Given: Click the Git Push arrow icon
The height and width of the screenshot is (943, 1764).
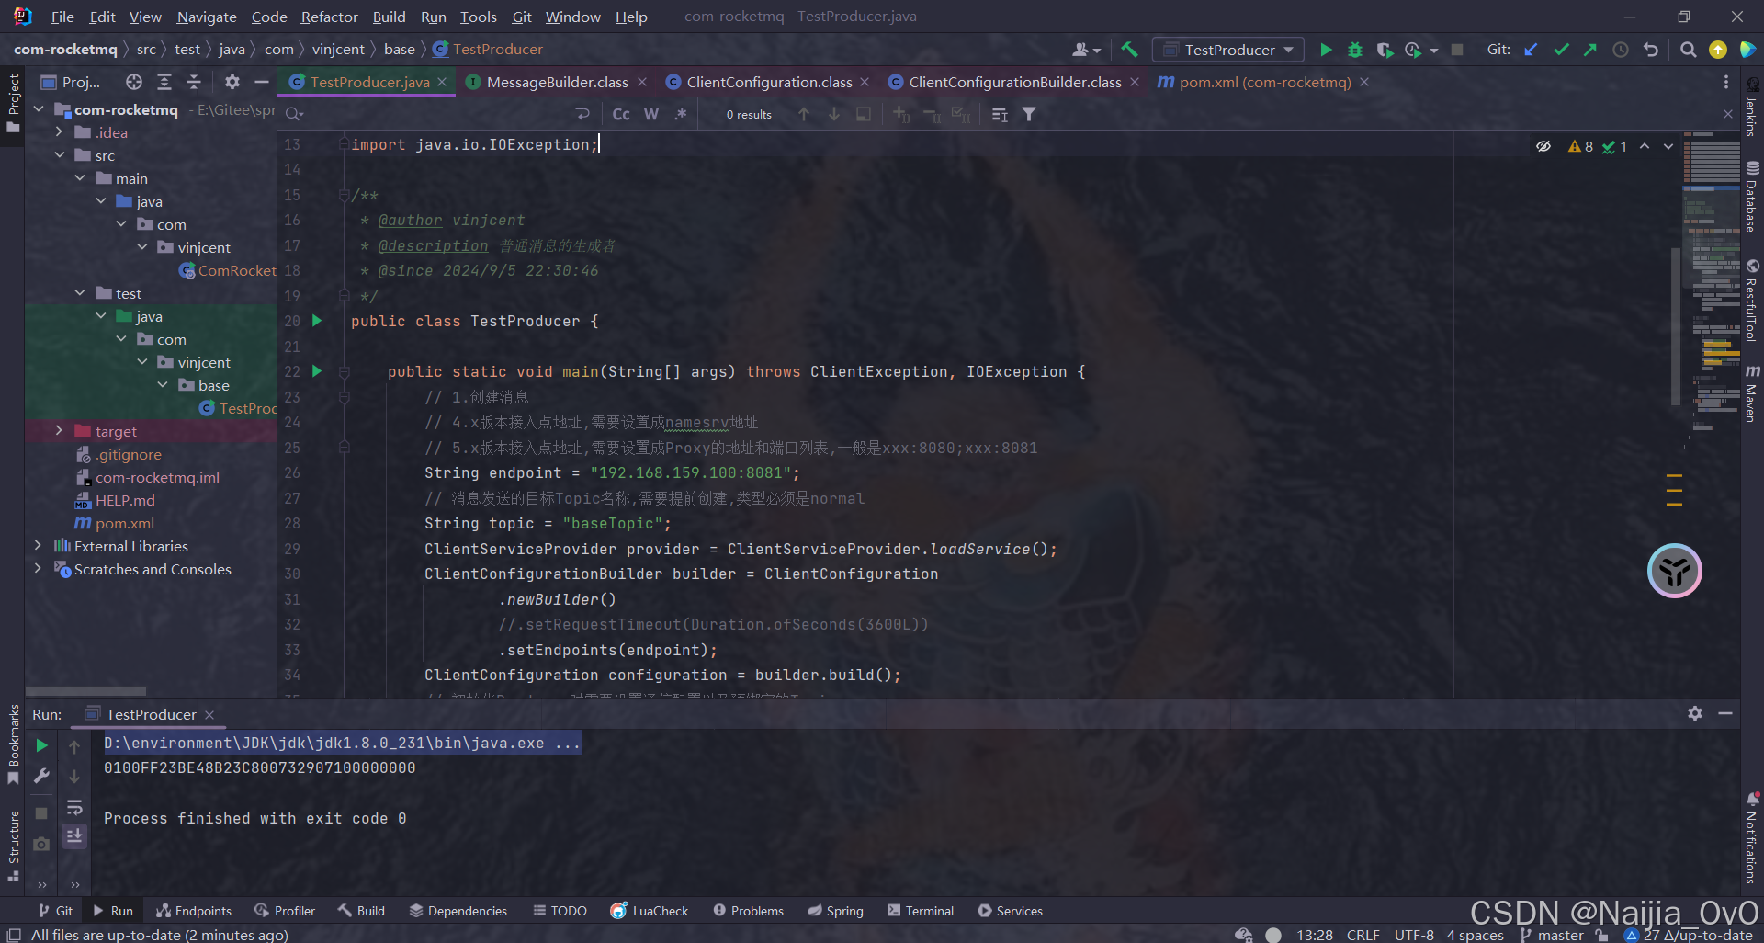Looking at the screenshot, I should [1590, 50].
